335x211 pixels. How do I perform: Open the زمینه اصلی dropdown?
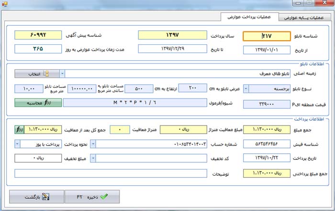click(63, 74)
